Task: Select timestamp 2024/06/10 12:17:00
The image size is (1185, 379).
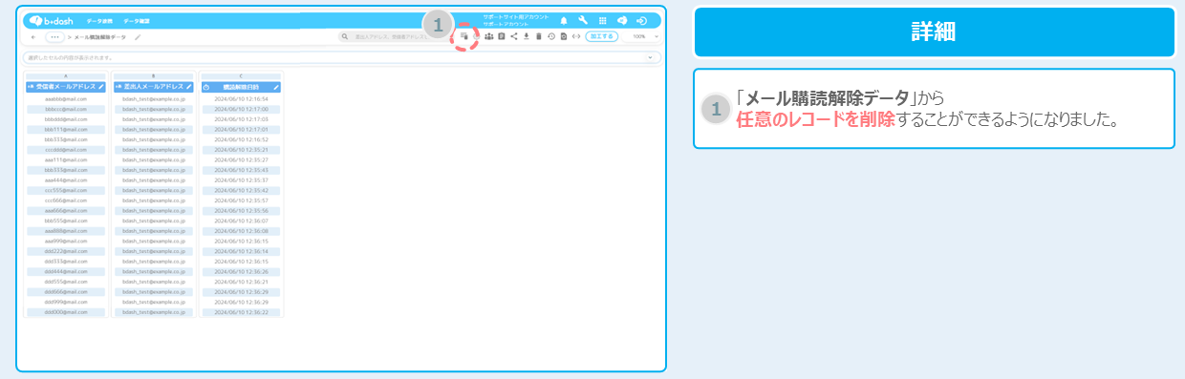Action: 242,109
